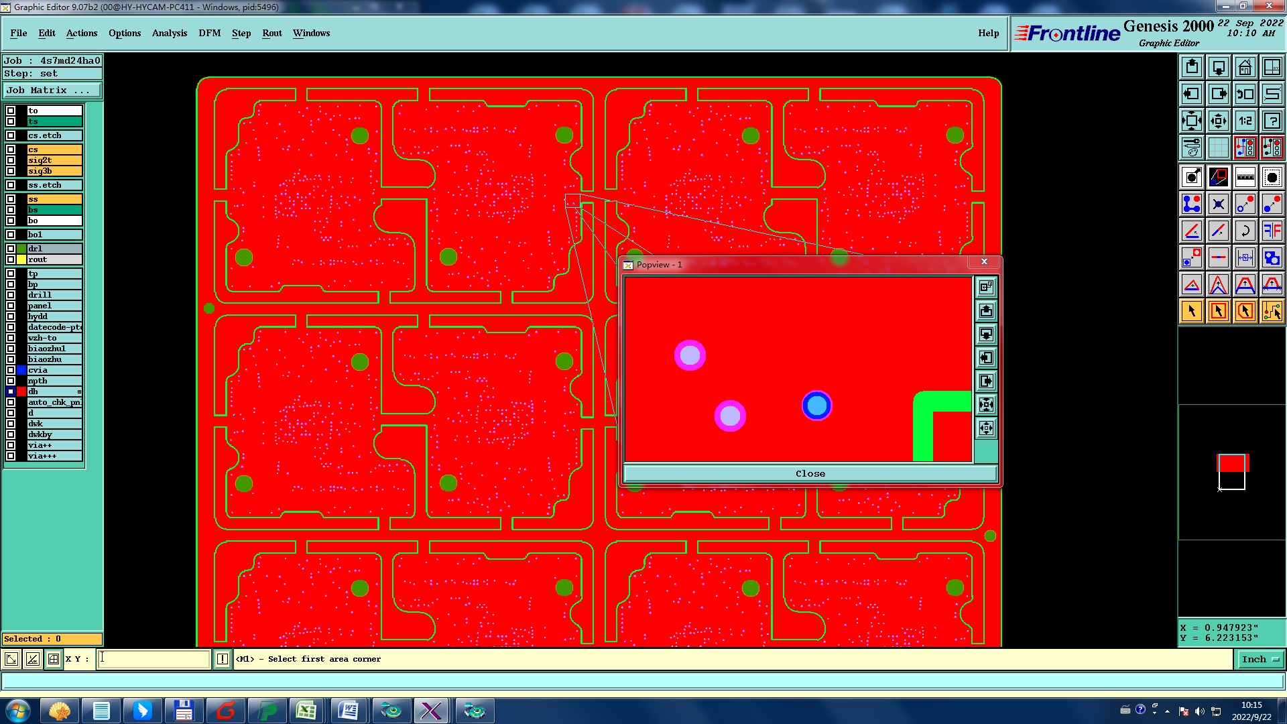Image resolution: width=1287 pixels, height=724 pixels.
Task: Click the delete feature X icon
Action: (x=1218, y=204)
